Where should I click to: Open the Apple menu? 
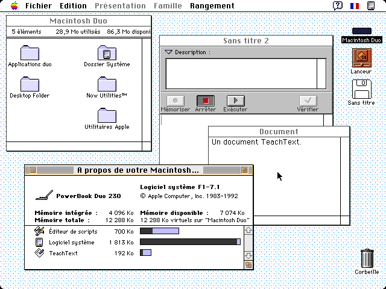point(14,5)
